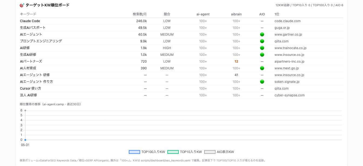Click www.mext.go.jp domain
363x166 pixels.
pyautogui.click(x=287, y=68)
